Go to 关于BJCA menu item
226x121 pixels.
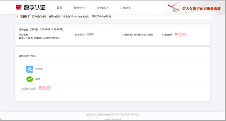[102, 8]
